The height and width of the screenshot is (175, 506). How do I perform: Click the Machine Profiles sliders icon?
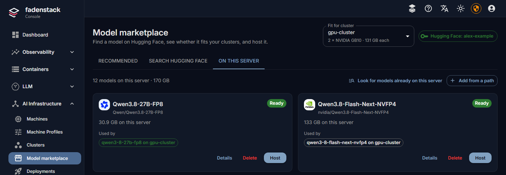point(18,132)
